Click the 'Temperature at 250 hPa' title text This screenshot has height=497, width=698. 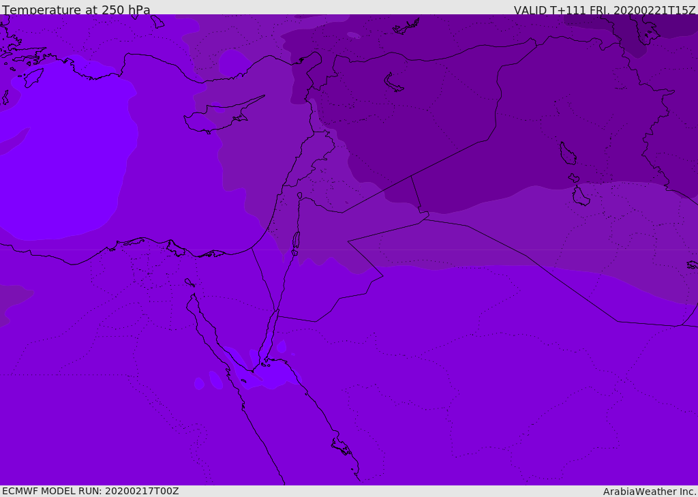[x=76, y=10]
